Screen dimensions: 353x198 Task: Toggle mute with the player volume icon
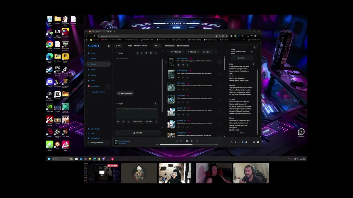pos(254,142)
